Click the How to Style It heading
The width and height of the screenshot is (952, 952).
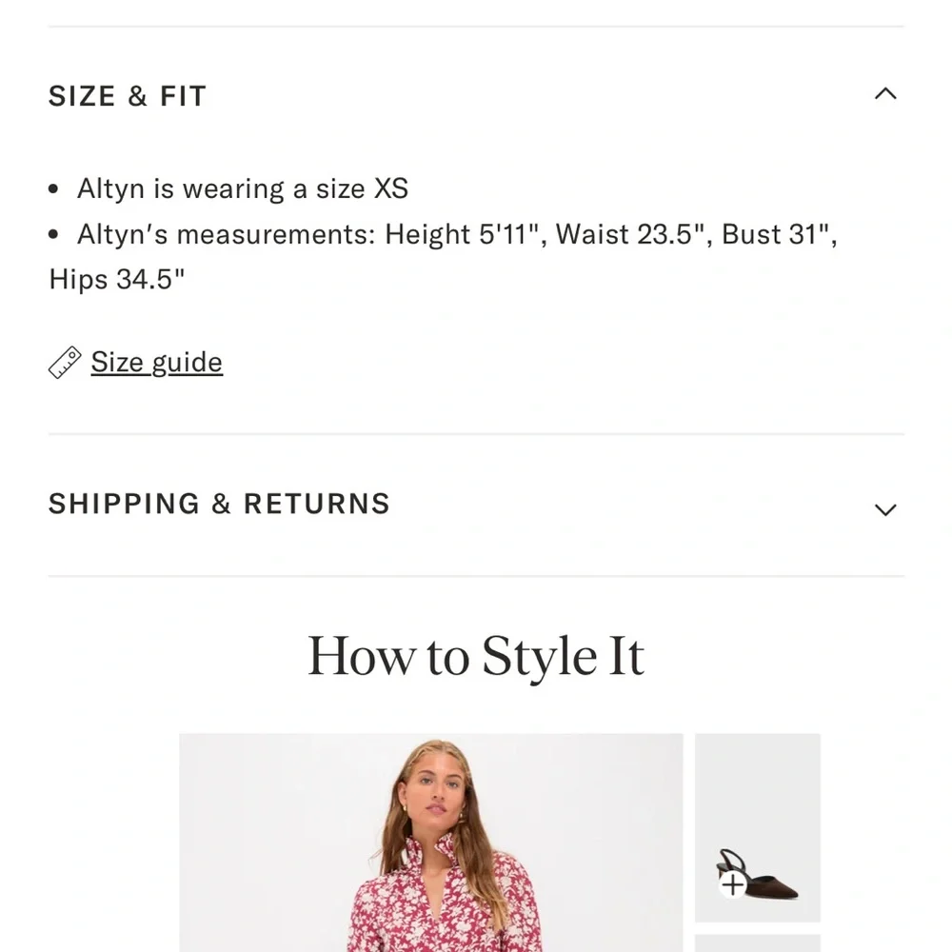click(476, 657)
